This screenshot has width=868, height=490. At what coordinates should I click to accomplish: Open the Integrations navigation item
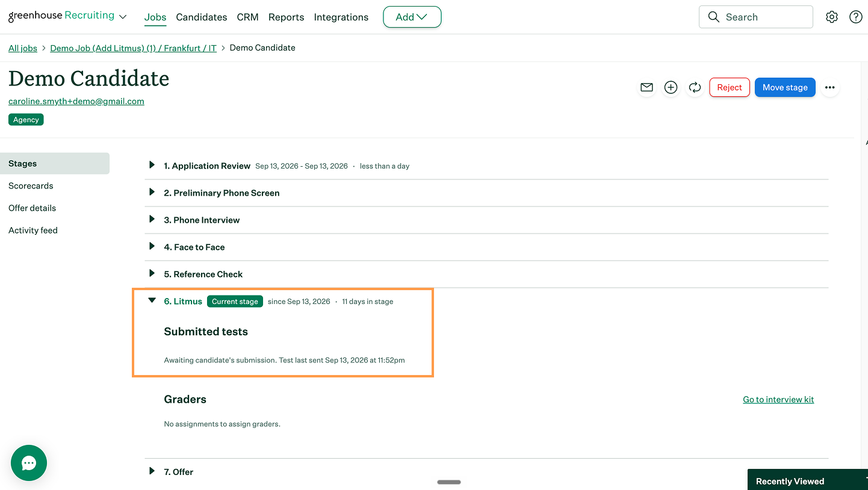pyautogui.click(x=341, y=17)
